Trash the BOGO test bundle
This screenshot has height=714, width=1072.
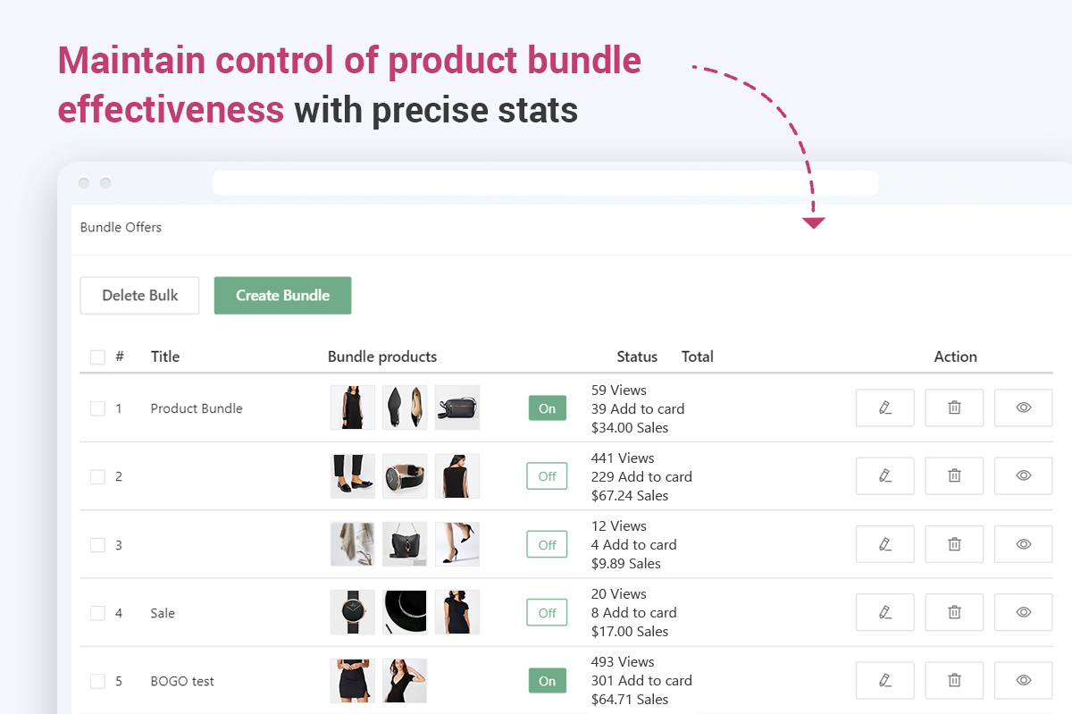(x=954, y=680)
